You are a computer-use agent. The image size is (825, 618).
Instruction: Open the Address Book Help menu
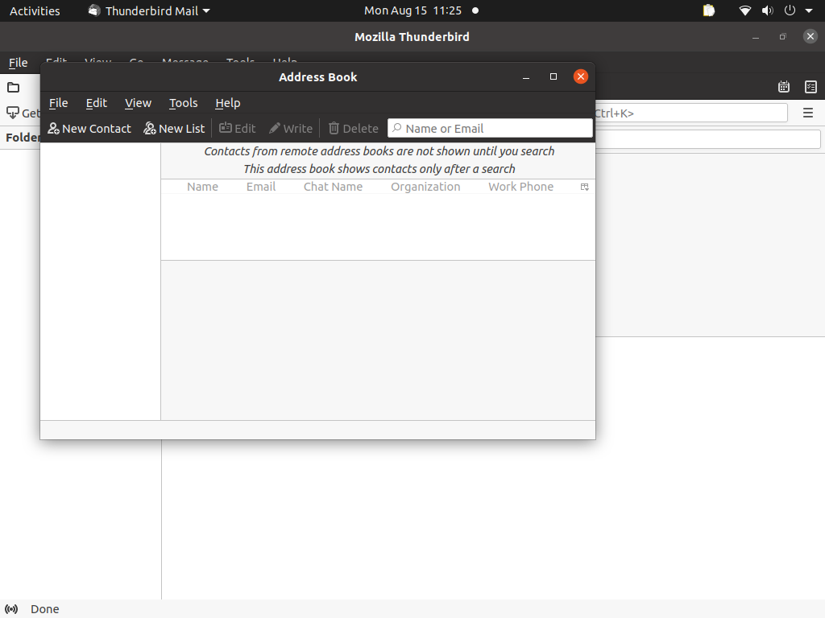(x=228, y=103)
